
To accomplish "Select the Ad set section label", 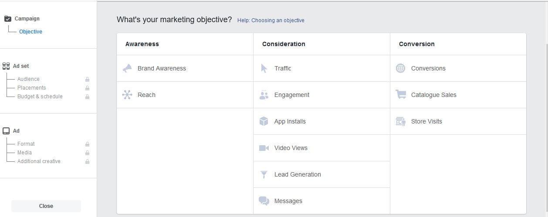I will [x=21, y=66].
